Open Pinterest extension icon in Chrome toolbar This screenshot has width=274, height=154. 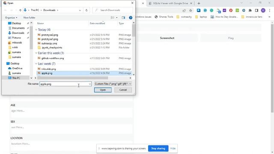[231, 10]
